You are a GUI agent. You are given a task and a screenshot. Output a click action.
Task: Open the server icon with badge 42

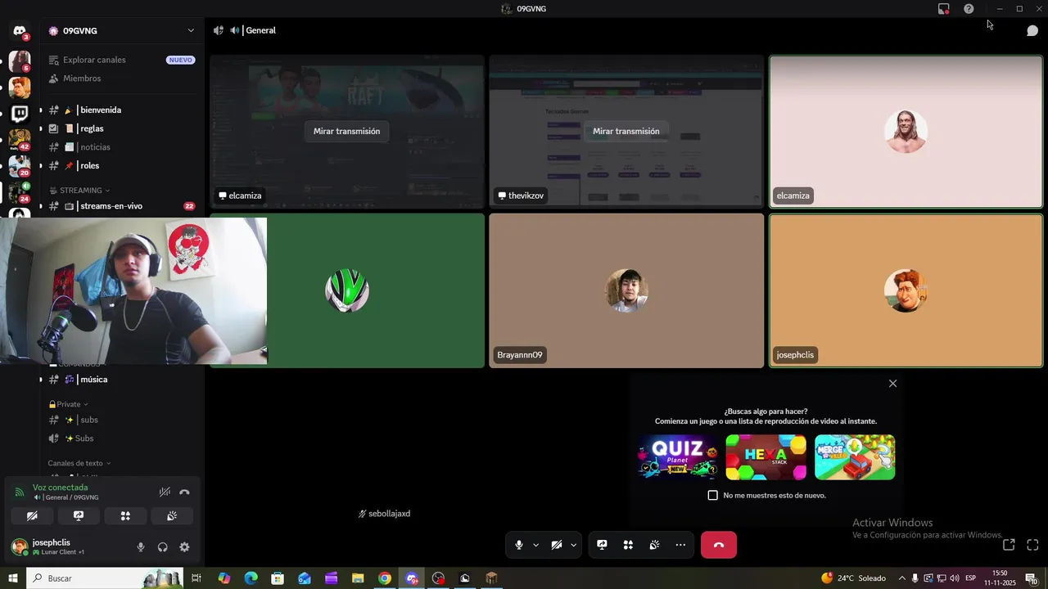pos(20,139)
